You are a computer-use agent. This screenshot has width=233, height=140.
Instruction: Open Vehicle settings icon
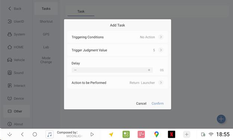click(9, 60)
